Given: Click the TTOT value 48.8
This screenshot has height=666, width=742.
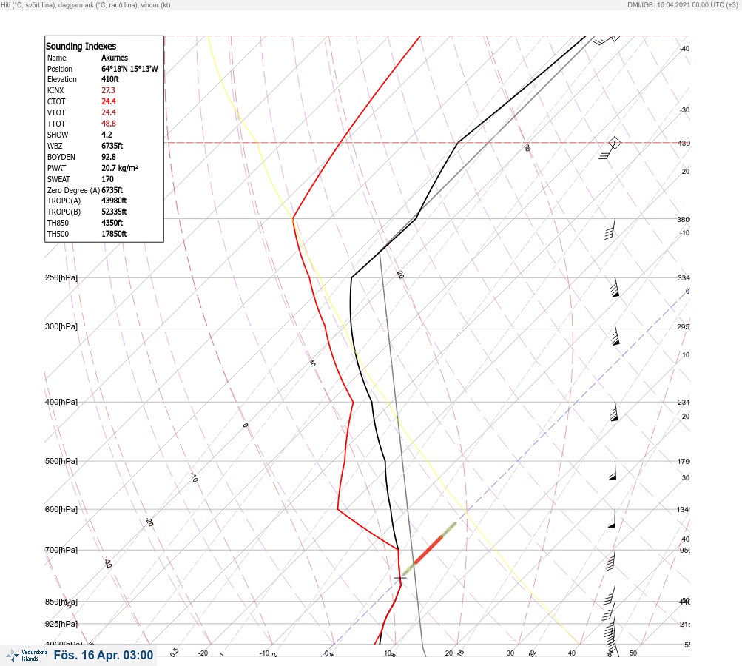Looking at the screenshot, I should pos(108,124).
